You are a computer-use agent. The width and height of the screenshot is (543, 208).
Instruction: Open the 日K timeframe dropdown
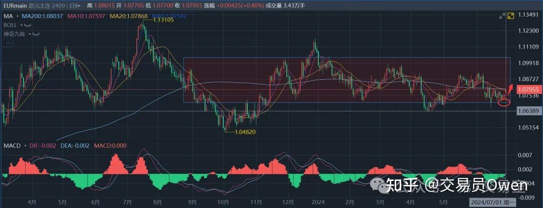point(75,6)
